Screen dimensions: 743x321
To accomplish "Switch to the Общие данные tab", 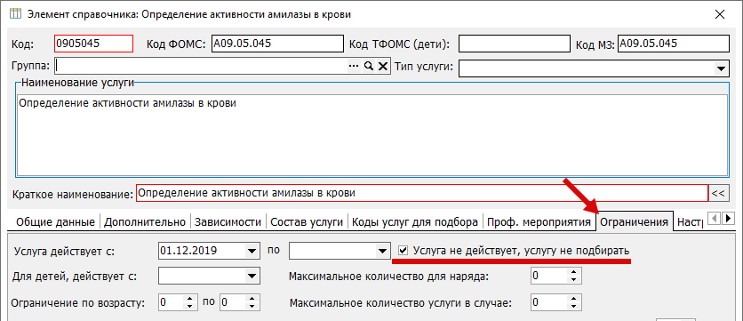I will tap(55, 222).
